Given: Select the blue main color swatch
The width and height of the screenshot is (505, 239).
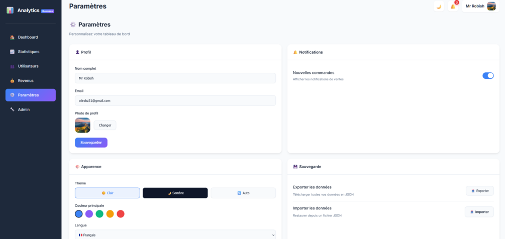Looking at the screenshot, I should click(79, 214).
